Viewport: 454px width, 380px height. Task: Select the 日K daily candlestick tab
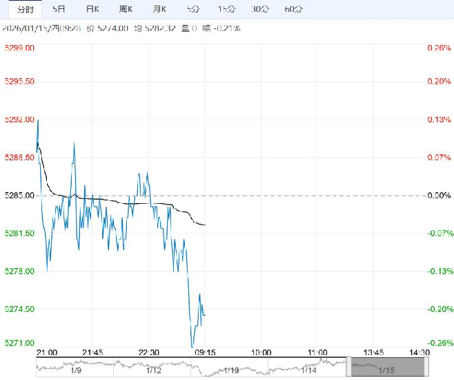(x=92, y=9)
